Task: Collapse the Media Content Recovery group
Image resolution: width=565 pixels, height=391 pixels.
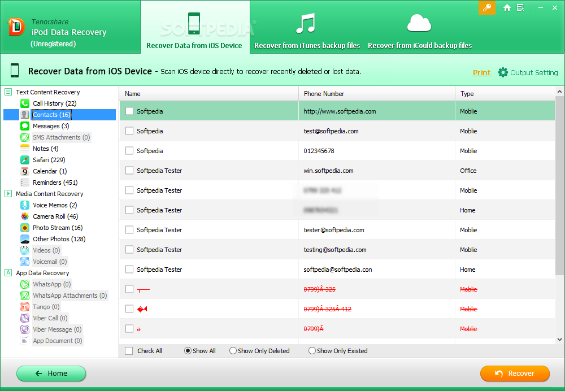Action: [8, 193]
